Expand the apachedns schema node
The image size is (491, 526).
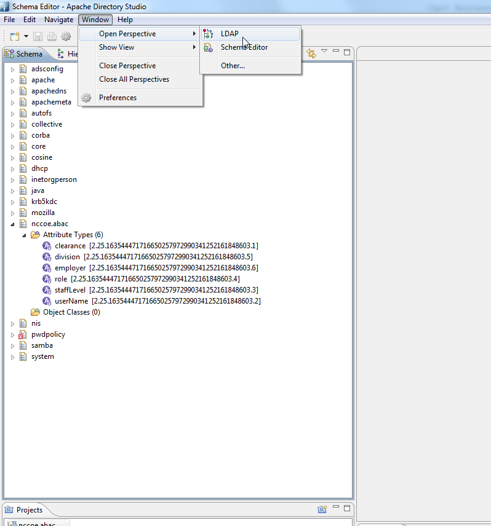(12, 92)
